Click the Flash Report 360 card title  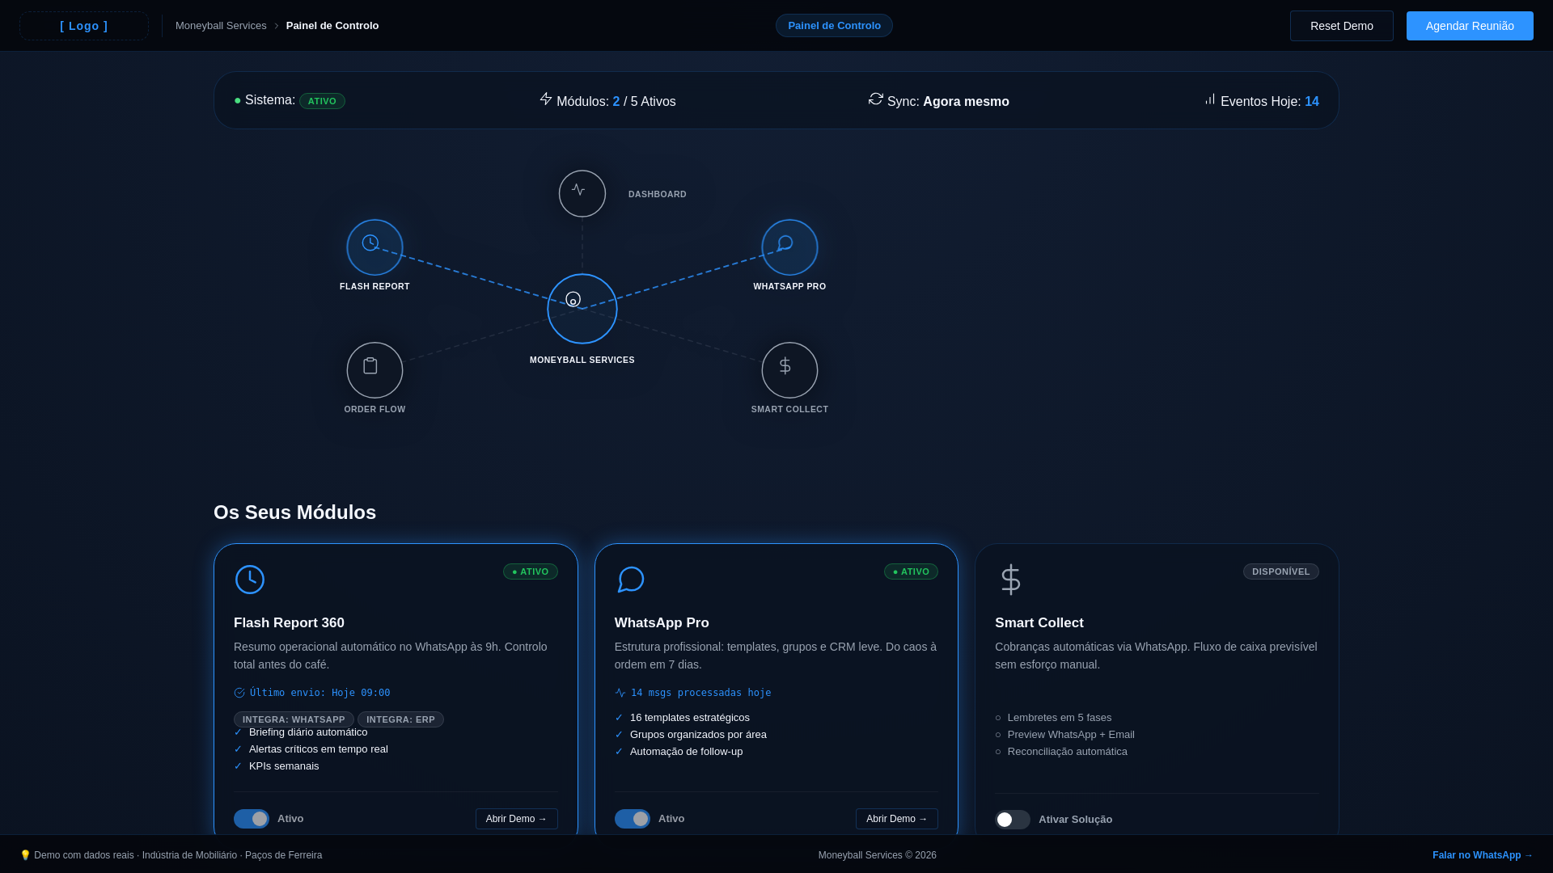tap(289, 622)
